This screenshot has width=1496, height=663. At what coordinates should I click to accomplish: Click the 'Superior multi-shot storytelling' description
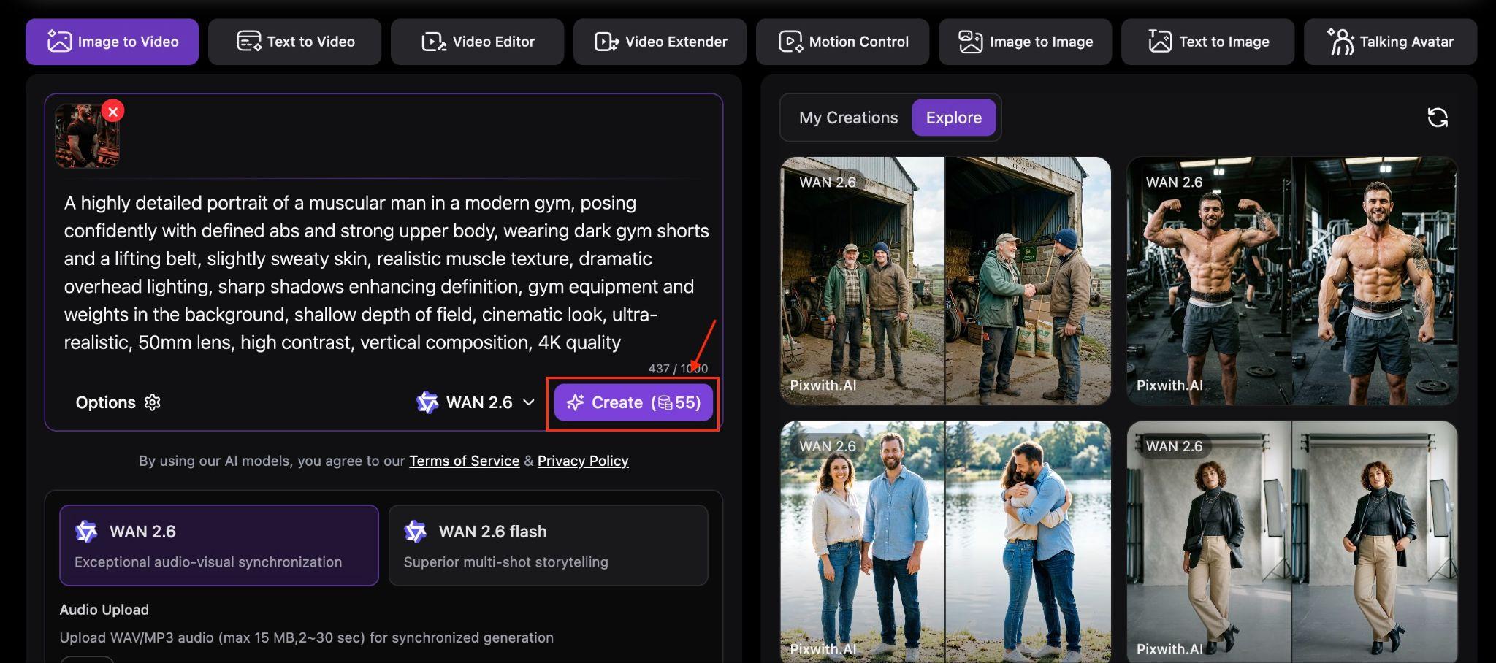[505, 562]
